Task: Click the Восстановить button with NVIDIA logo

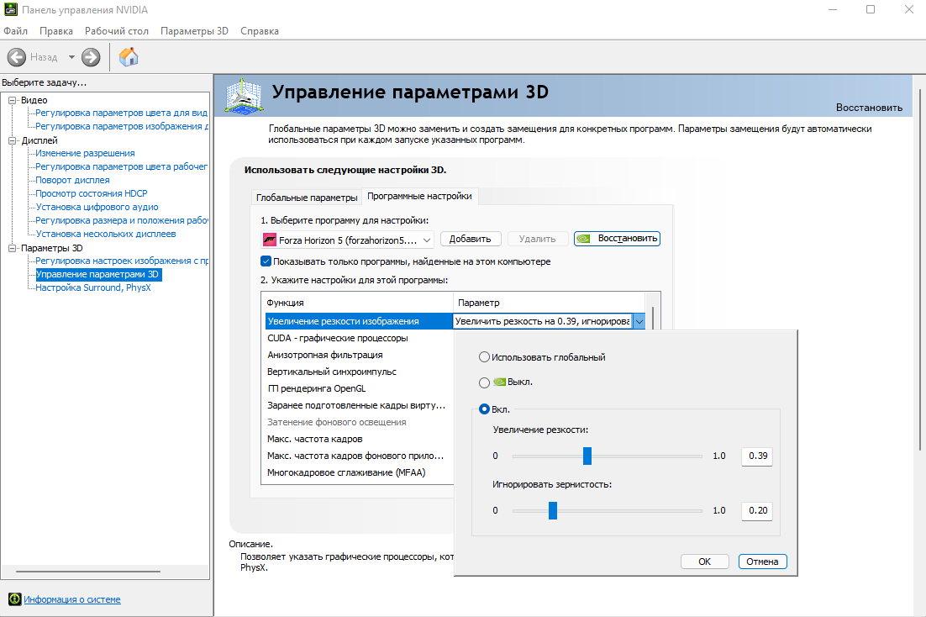Action: (x=617, y=238)
